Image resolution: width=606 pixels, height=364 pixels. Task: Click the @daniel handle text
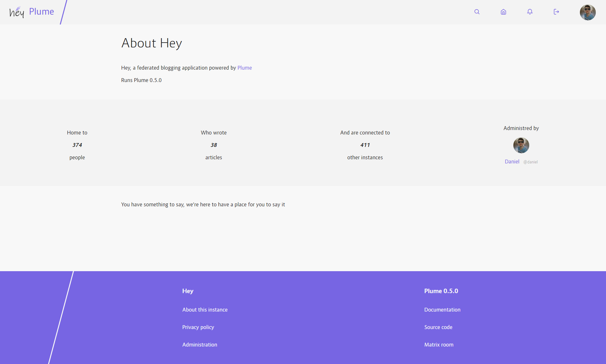(530, 162)
